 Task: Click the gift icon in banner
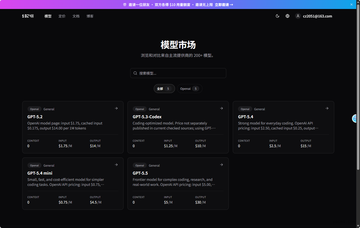point(125,4)
